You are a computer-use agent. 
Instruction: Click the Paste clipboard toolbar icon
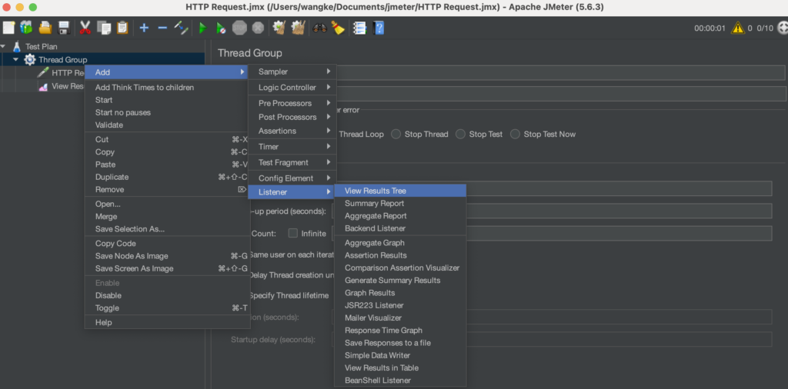tap(122, 28)
